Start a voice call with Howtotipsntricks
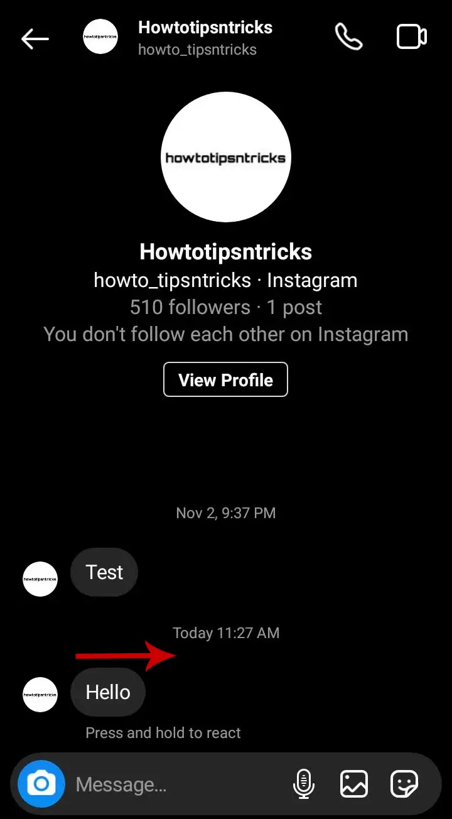The height and width of the screenshot is (819, 452). pyautogui.click(x=348, y=37)
